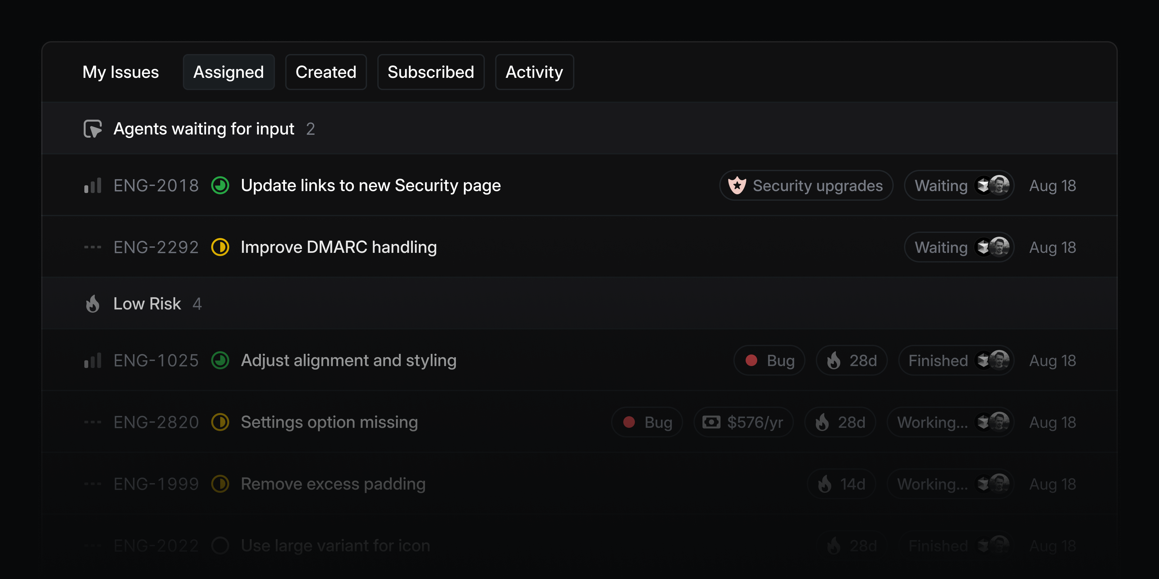Collapse the Low Risk group

click(579, 304)
